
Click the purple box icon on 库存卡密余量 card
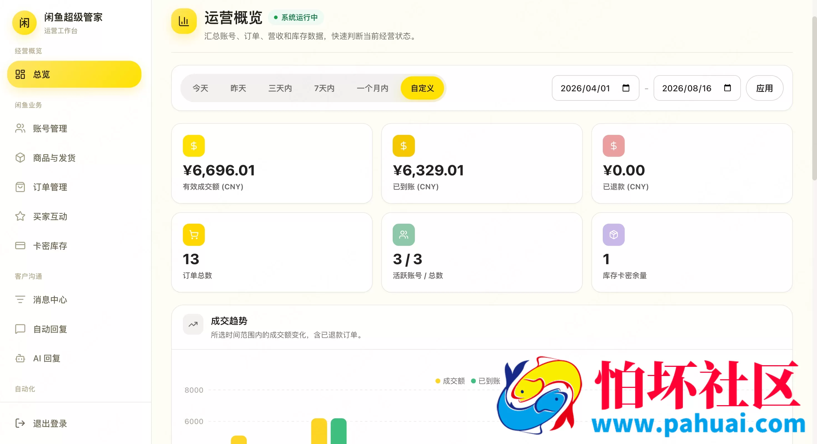tap(613, 235)
